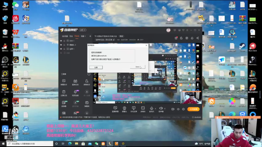This screenshot has width=262, height=147.
Task: Click the 注册 register button in dialog
Action: click(x=96, y=67)
